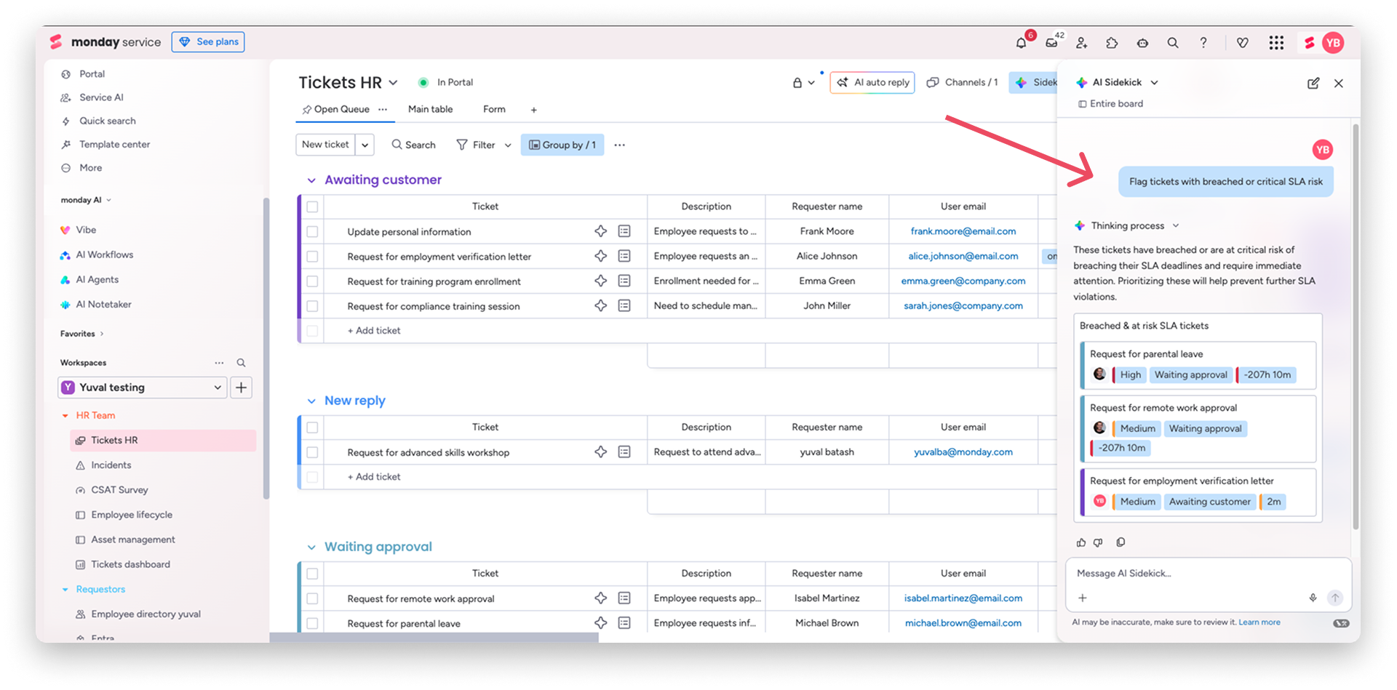Check the Update personal information ticket

click(312, 231)
